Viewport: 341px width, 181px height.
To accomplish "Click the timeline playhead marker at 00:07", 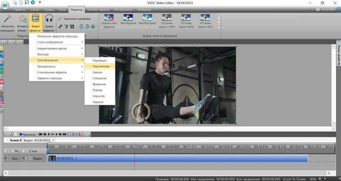I will pos(134,147).
